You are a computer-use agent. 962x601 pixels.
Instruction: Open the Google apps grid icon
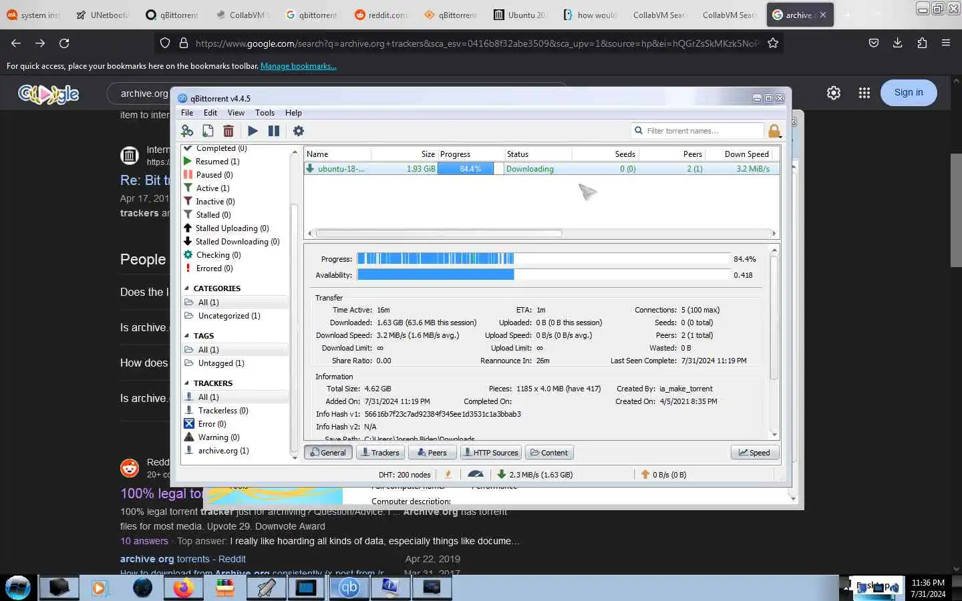(864, 93)
